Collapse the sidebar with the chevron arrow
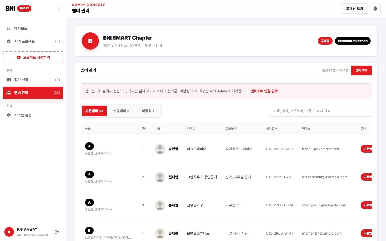The height and width of the screenshot is (241, 386). pyautogui.click(x=59, y=9)
